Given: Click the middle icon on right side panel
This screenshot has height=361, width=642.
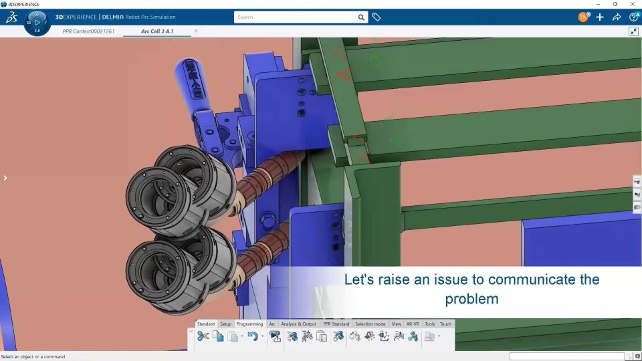Looking at the screenshot, I should (637, 195).
